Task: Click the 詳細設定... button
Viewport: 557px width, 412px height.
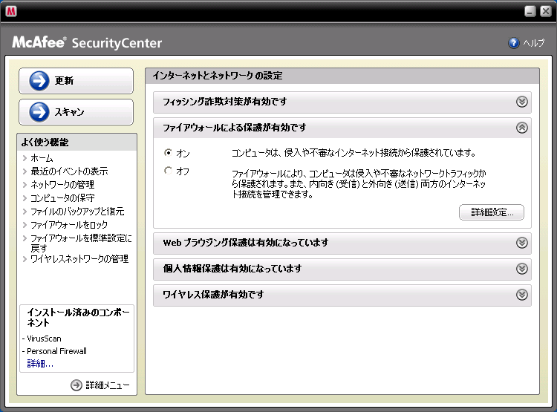Action: tap(492, 212)
